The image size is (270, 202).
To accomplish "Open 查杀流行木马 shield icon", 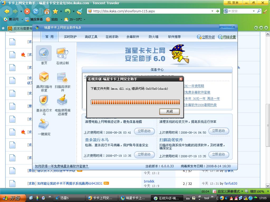I will click(44, 105).
